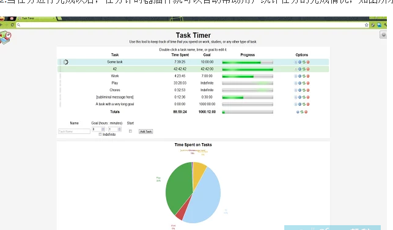Delete the Chores task with red icon
Viewport: 393px width, 230px height.
click(x=308, y=90)
